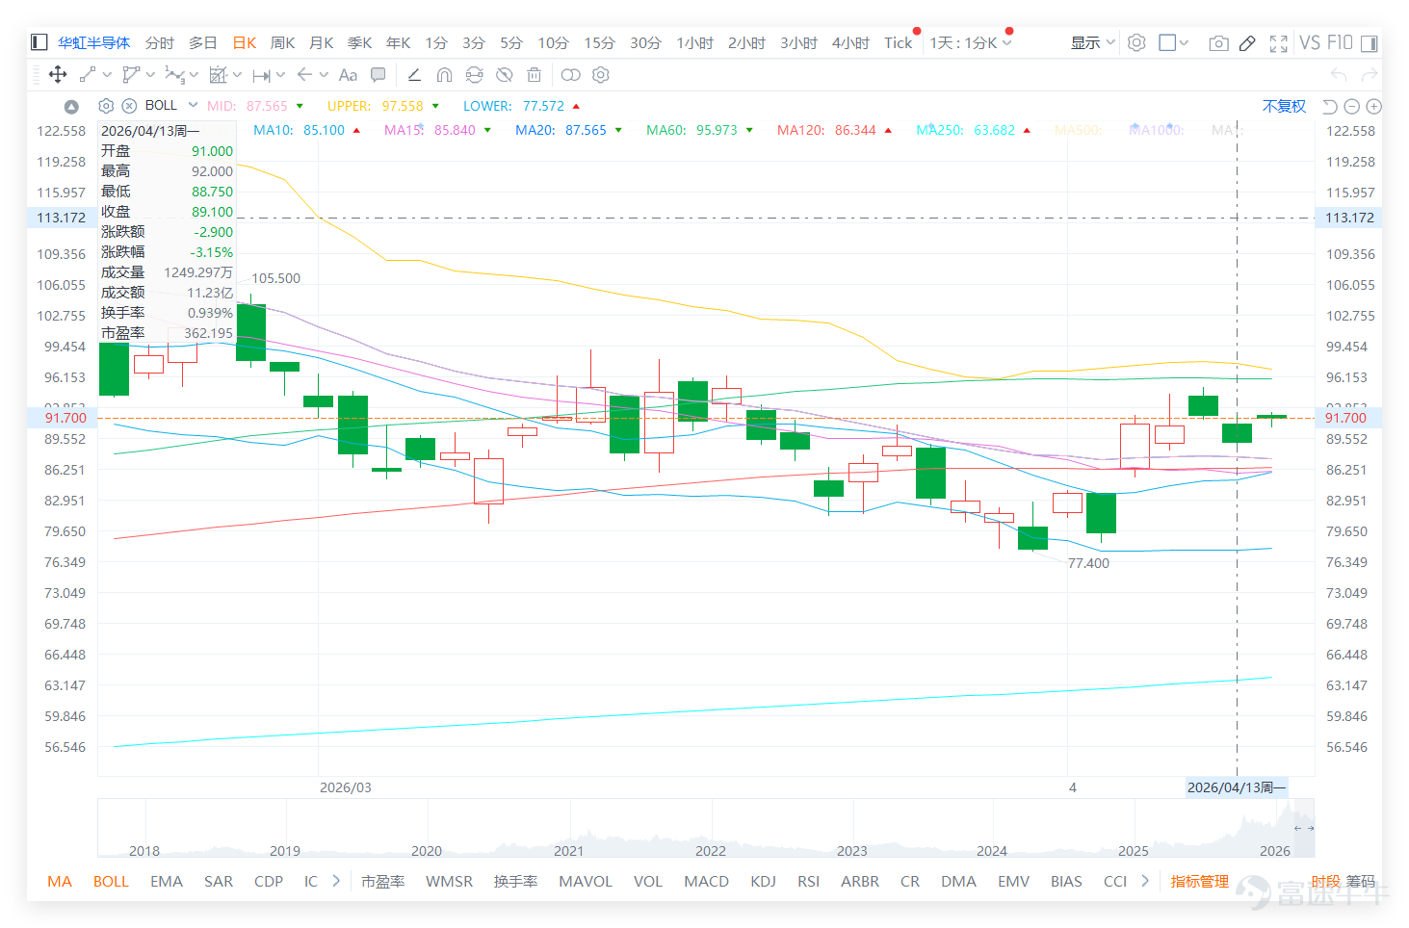
Task: Open drawing toolbar settings gear
Action: [601, 74]
